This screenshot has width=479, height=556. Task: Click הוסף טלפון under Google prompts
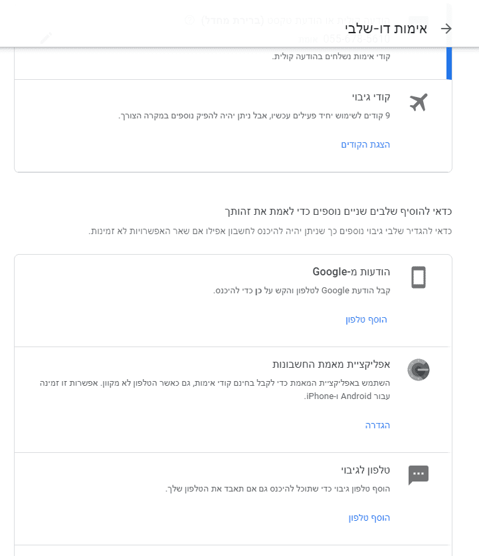click(x=366, y=320)
